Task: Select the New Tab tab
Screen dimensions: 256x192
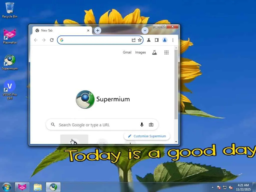Action: 62,30
